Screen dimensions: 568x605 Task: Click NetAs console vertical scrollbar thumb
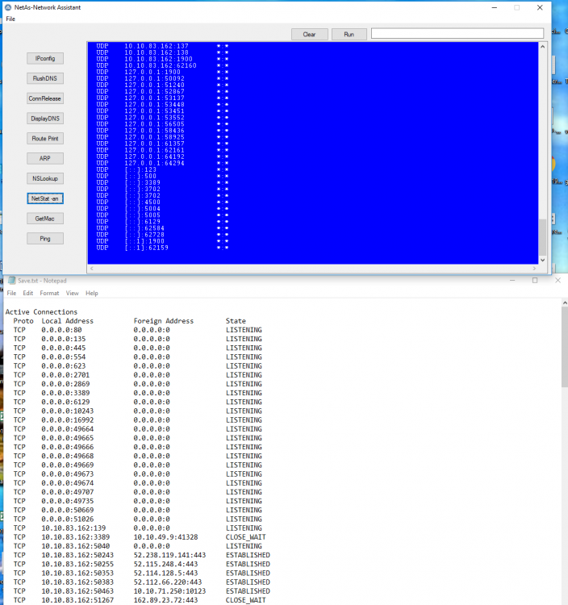click(x=542, y=237)
